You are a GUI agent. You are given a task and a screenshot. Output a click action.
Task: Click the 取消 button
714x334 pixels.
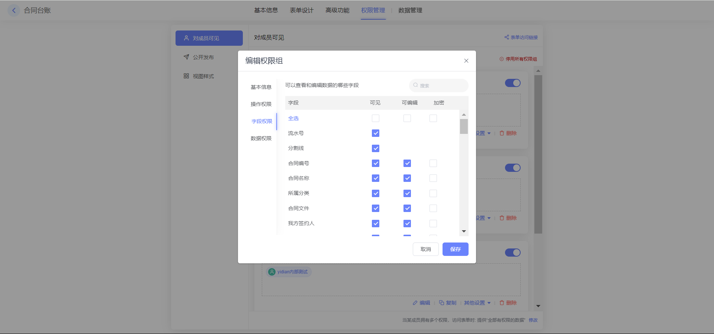425,249
